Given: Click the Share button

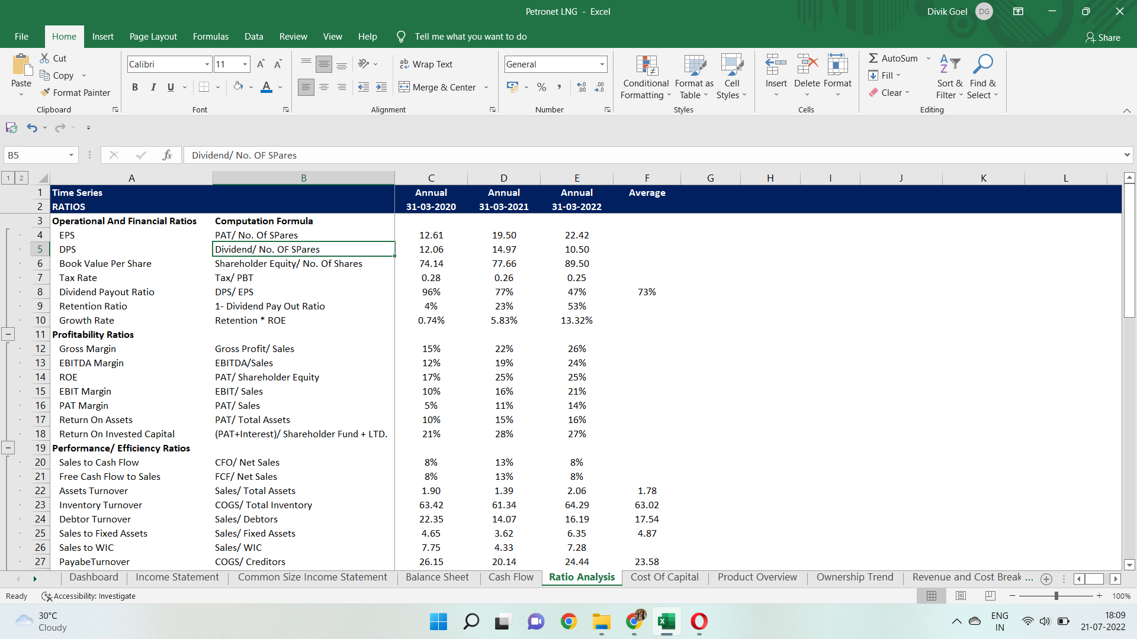Looking at the screenshot, I should coord(1103,37).
